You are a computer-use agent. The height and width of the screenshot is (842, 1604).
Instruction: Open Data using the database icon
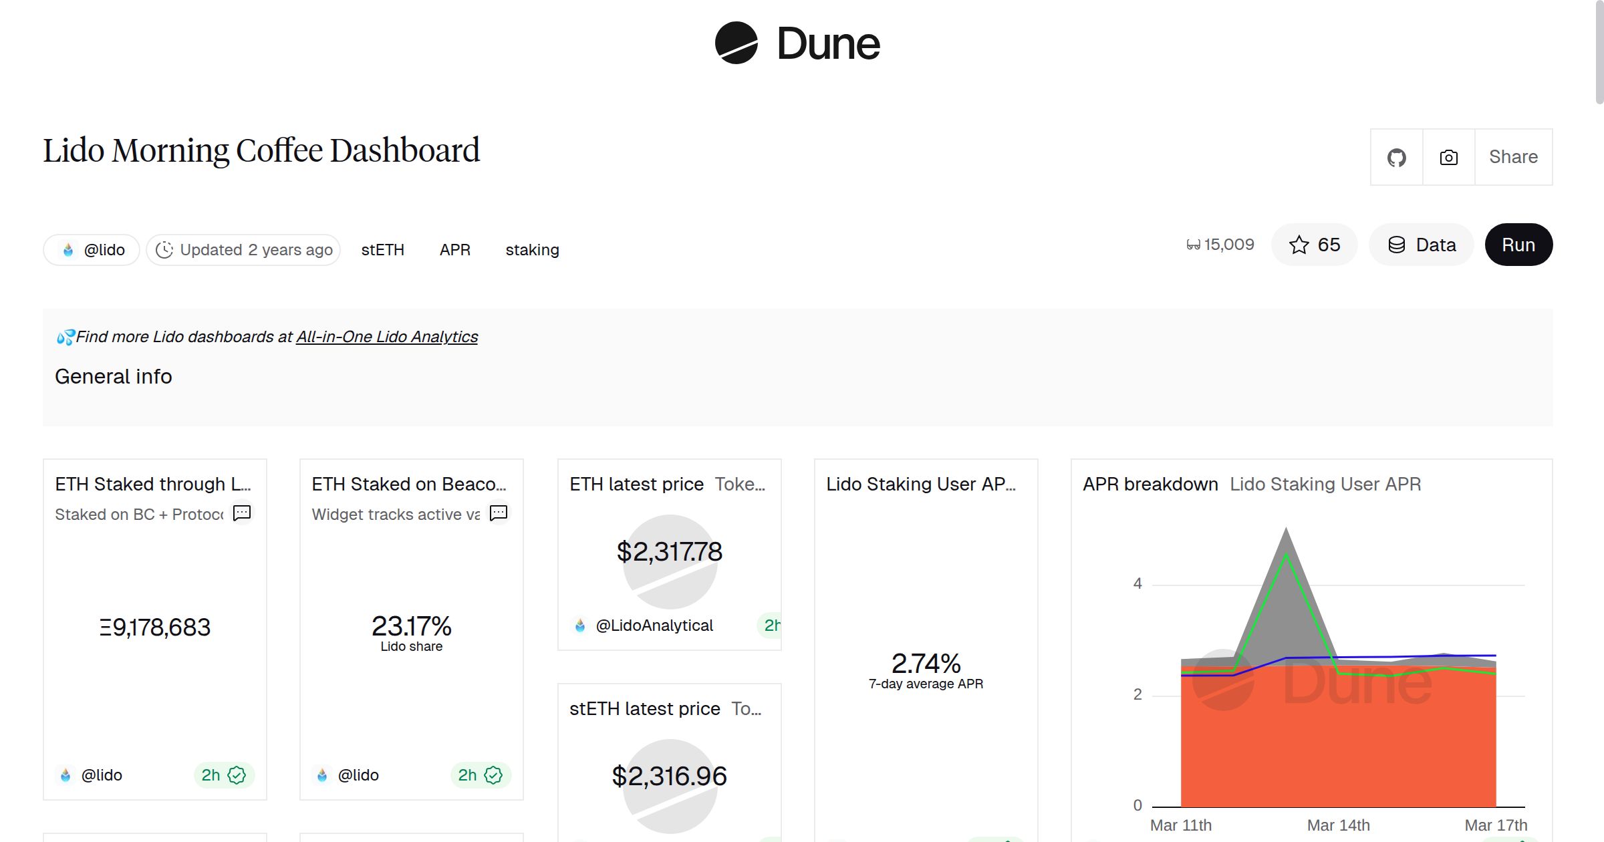[x=1397, y=245]
